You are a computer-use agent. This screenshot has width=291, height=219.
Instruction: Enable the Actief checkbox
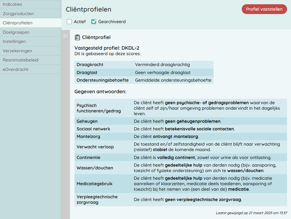point(69,22)
